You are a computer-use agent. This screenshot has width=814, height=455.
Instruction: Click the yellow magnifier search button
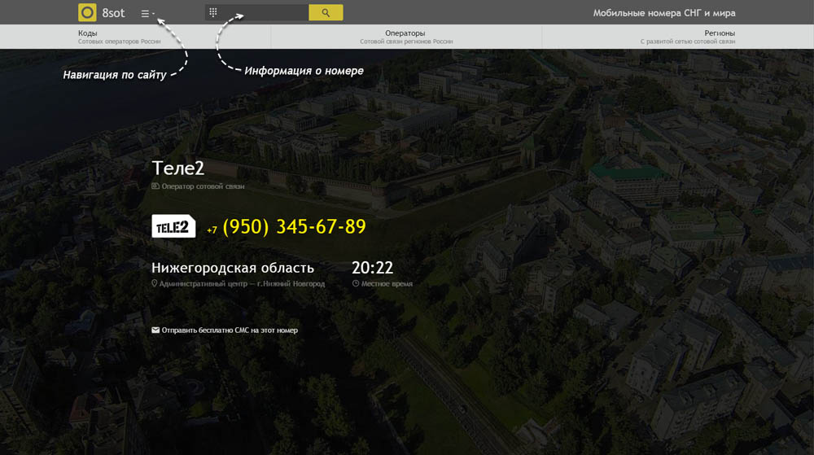pyautogui.click(x=326, y=12)
